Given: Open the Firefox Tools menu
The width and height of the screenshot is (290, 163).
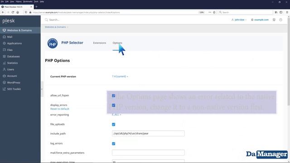Looking at the screenshot, I should click(36, 1).
